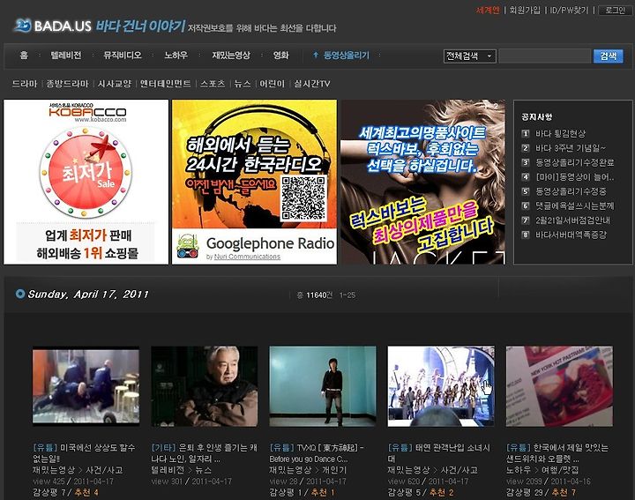Click the 로그인 login button
635x500 pixels.
pos(616,10)
